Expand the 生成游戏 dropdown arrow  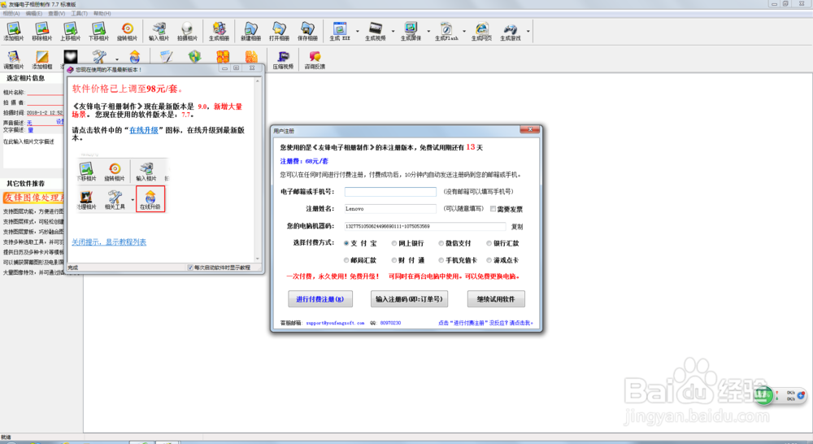point(528,31)
